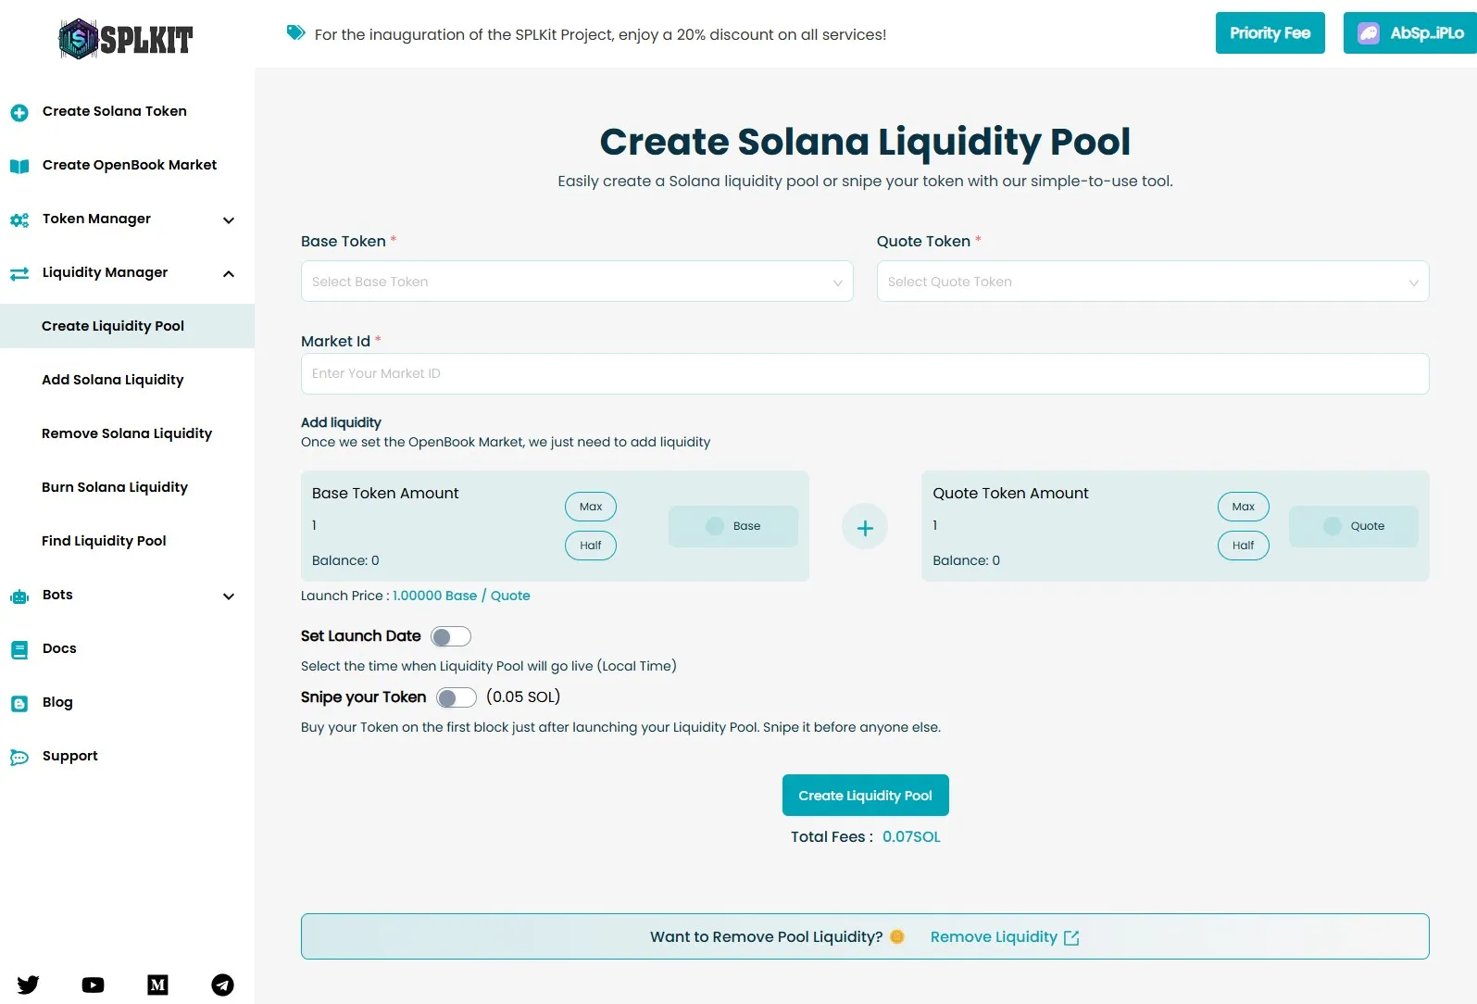Open the Select Quote Token dropdown
The image size is (1477, 1004).
1151,282
